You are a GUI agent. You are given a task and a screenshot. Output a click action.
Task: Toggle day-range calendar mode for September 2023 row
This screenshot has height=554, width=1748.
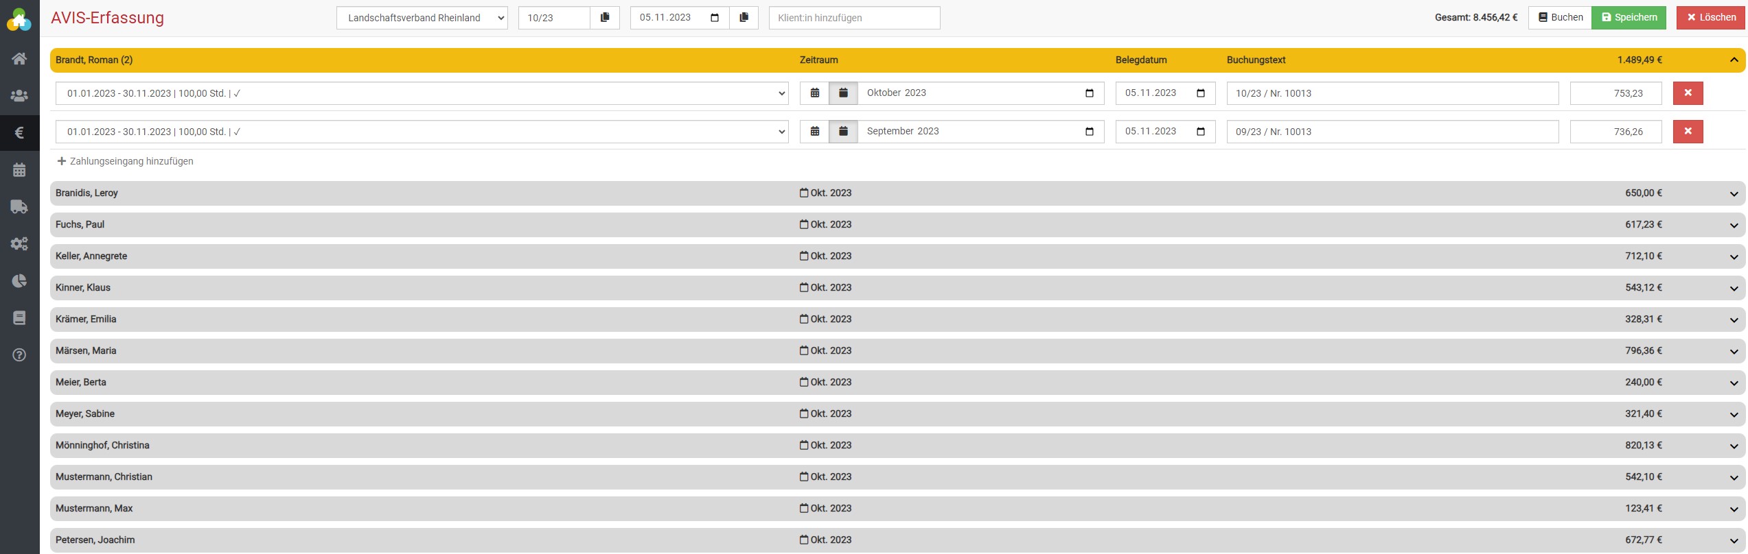point(815,132)
